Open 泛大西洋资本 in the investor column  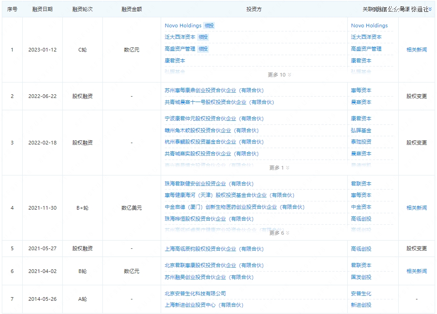pyautogui.click(x=180, y=37)
